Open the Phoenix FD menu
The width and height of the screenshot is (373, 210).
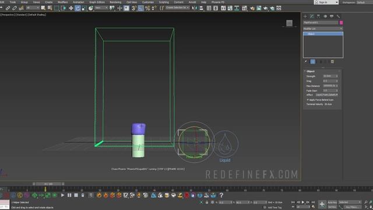218,2
